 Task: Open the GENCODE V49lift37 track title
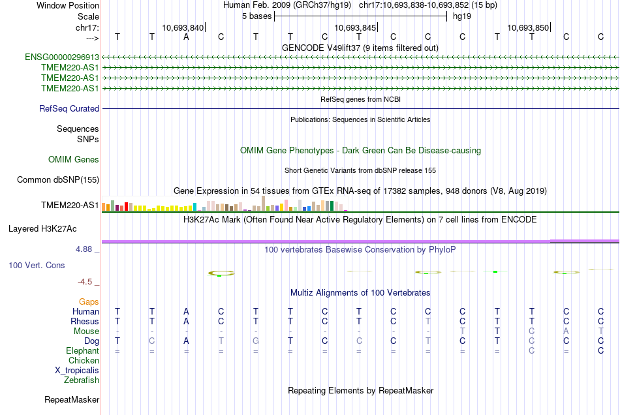[x=360, y=48]
